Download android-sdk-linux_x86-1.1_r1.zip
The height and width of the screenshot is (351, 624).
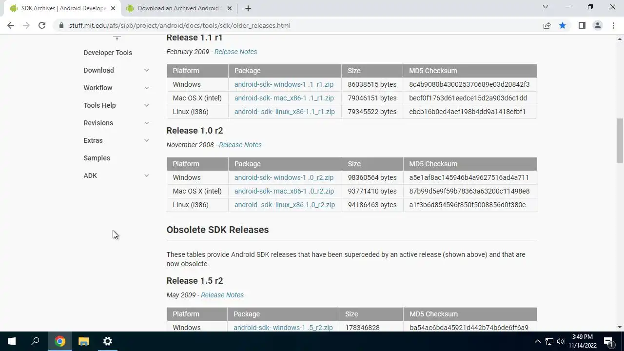[x=285, y=112]
